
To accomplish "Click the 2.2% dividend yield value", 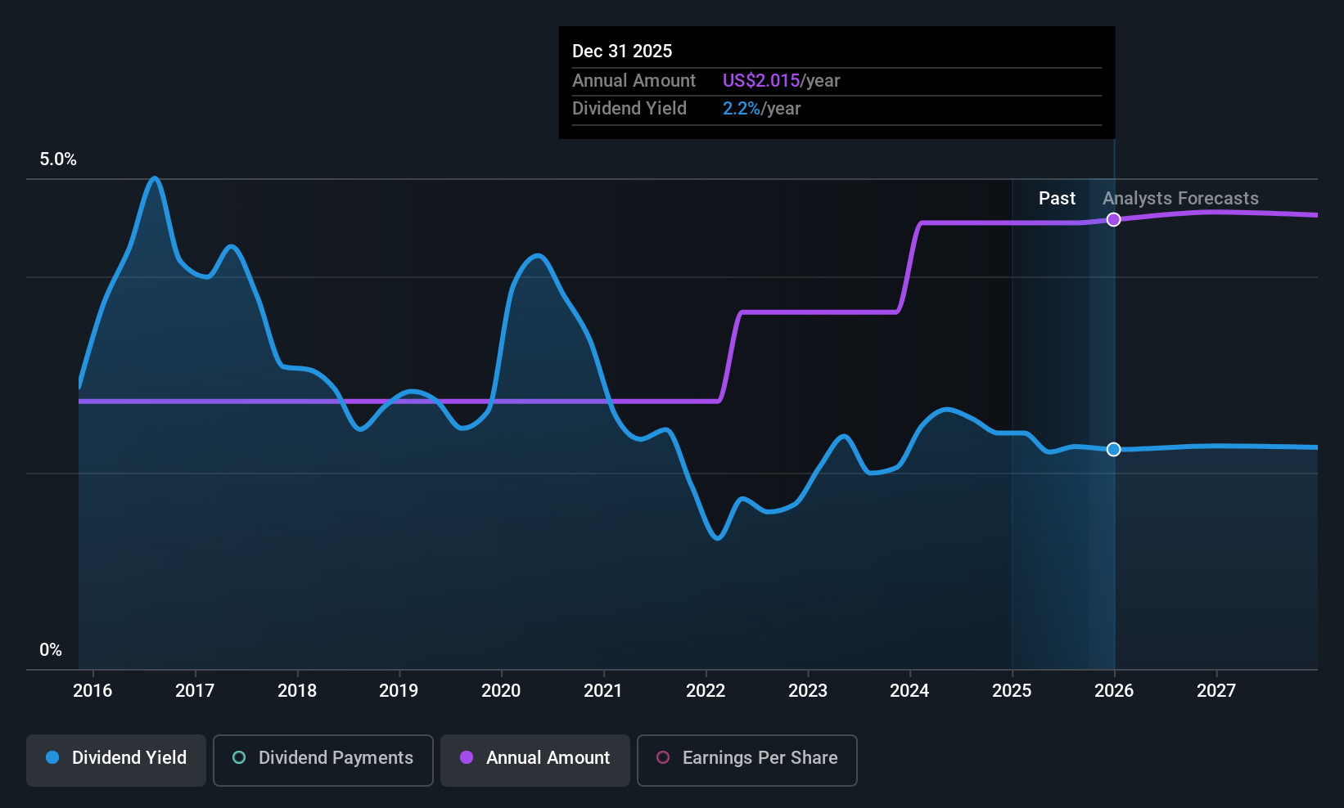I will [x=739, y=108].
